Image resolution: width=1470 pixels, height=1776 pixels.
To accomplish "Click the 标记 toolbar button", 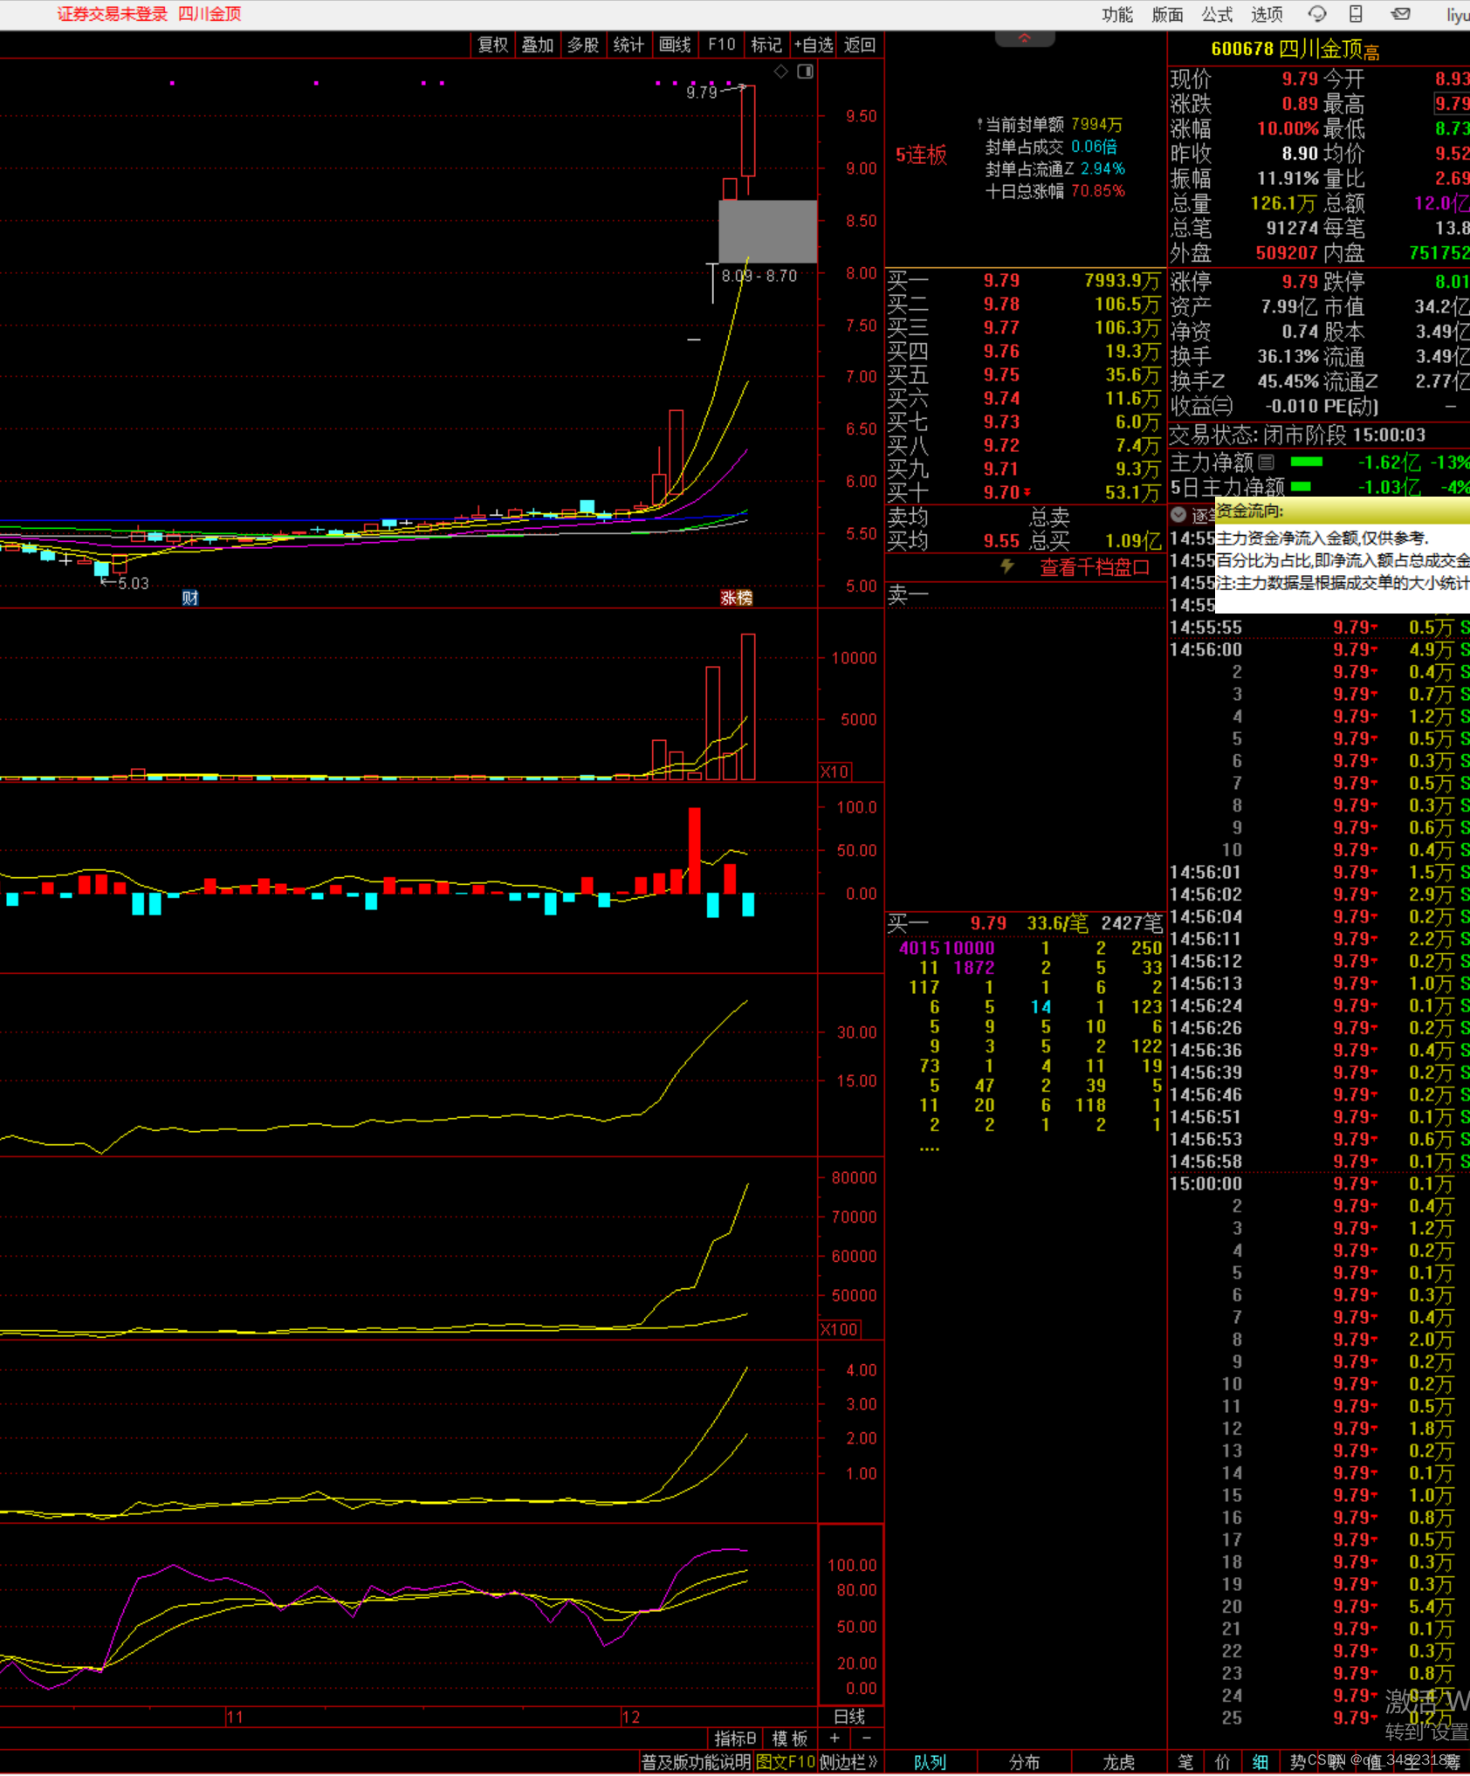I will pos(766,45).
